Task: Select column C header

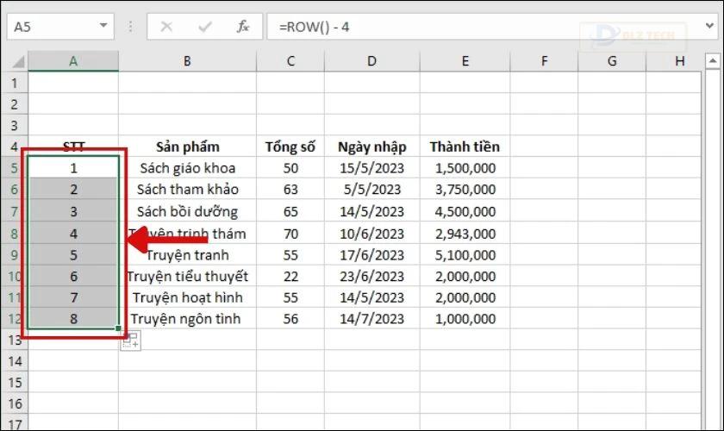Action: 290,61
